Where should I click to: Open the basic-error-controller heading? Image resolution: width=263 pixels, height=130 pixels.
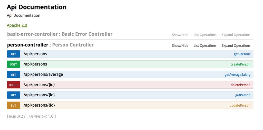(32, 34)
